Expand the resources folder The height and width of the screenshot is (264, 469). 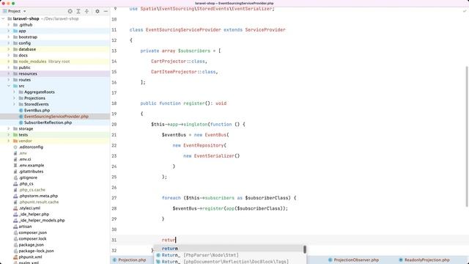(x=9, y=73)
